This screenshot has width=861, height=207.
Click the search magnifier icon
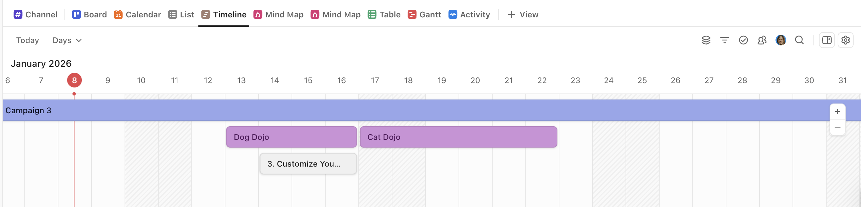pos(800,40)
